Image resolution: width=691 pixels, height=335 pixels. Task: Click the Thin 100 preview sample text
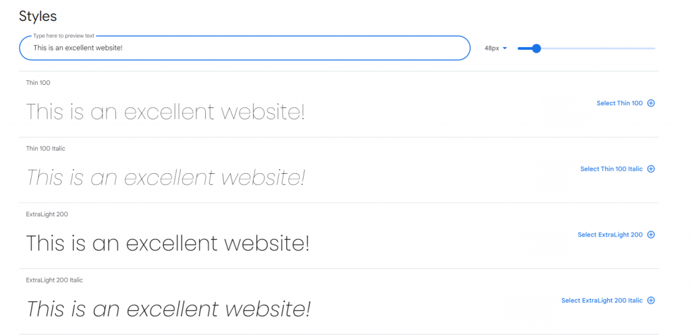[x=165, y=112]
